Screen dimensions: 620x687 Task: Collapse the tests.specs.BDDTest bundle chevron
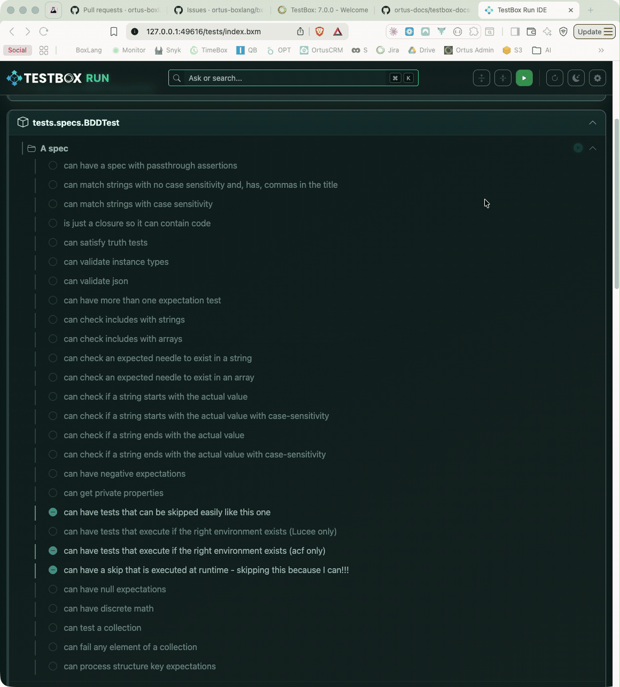click(593, 122)
